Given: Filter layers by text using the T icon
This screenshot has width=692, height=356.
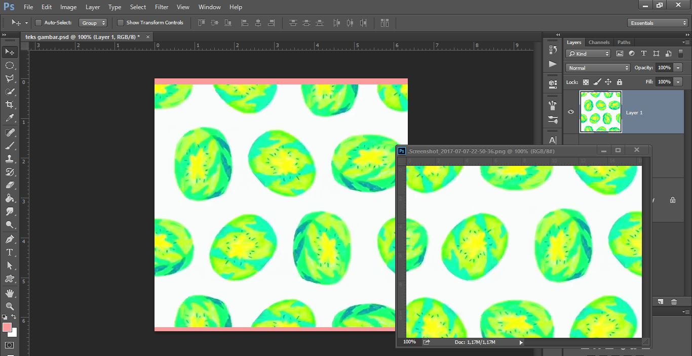Looking at the screenshot, I should coord(644,54).
